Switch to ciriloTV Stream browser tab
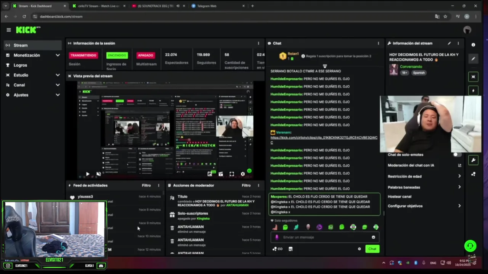This screenshot has width=488, height=274. tap(98, 6)
